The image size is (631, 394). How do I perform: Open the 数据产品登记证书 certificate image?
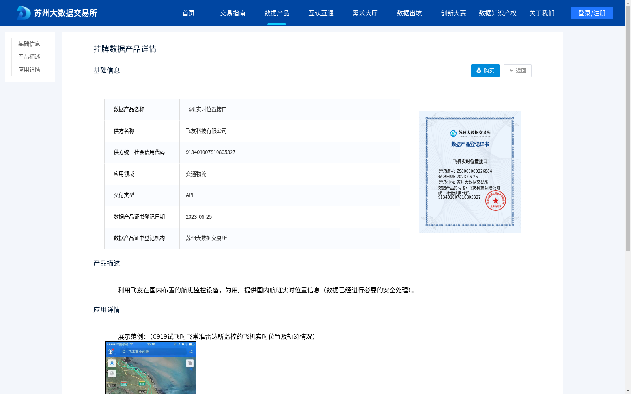[470, 172]
